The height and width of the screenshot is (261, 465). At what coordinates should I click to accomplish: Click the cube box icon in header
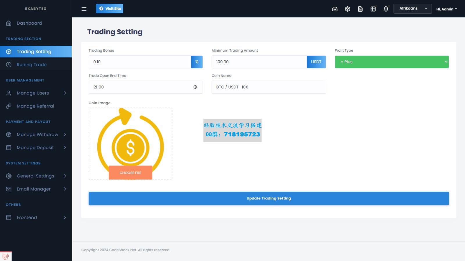point(348,9)
